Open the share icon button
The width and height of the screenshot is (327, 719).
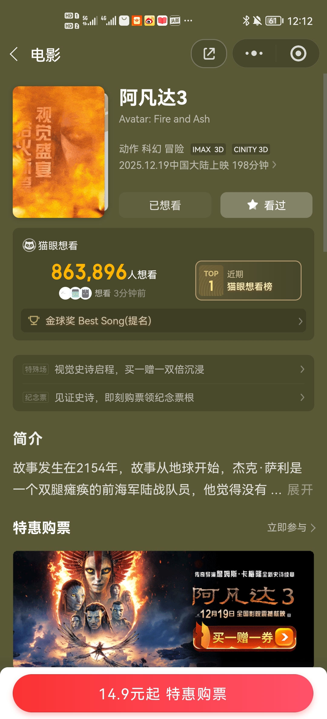209,54
